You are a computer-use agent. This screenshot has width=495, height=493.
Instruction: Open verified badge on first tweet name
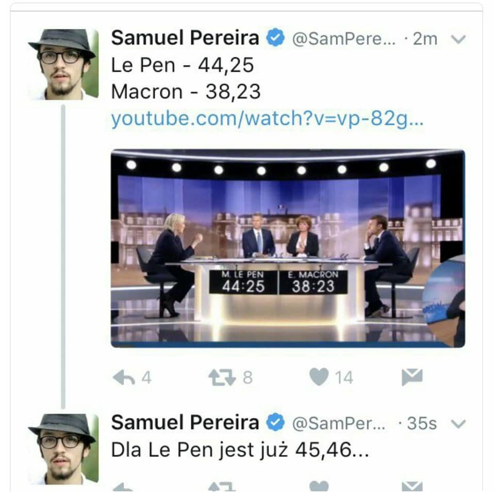pos(275,38)
